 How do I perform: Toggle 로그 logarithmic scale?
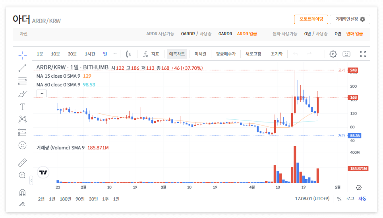350,199
